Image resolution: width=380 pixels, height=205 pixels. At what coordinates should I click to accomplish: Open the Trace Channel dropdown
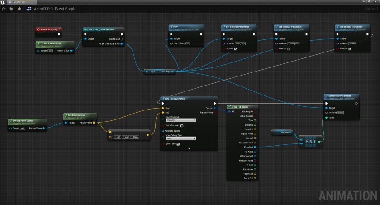[178, 120]
